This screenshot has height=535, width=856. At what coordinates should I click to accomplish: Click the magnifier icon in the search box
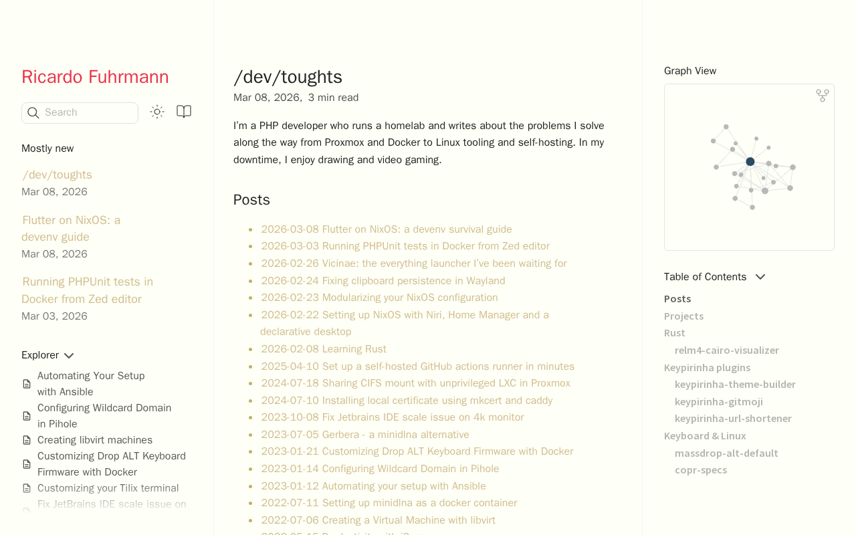point(33,113)
